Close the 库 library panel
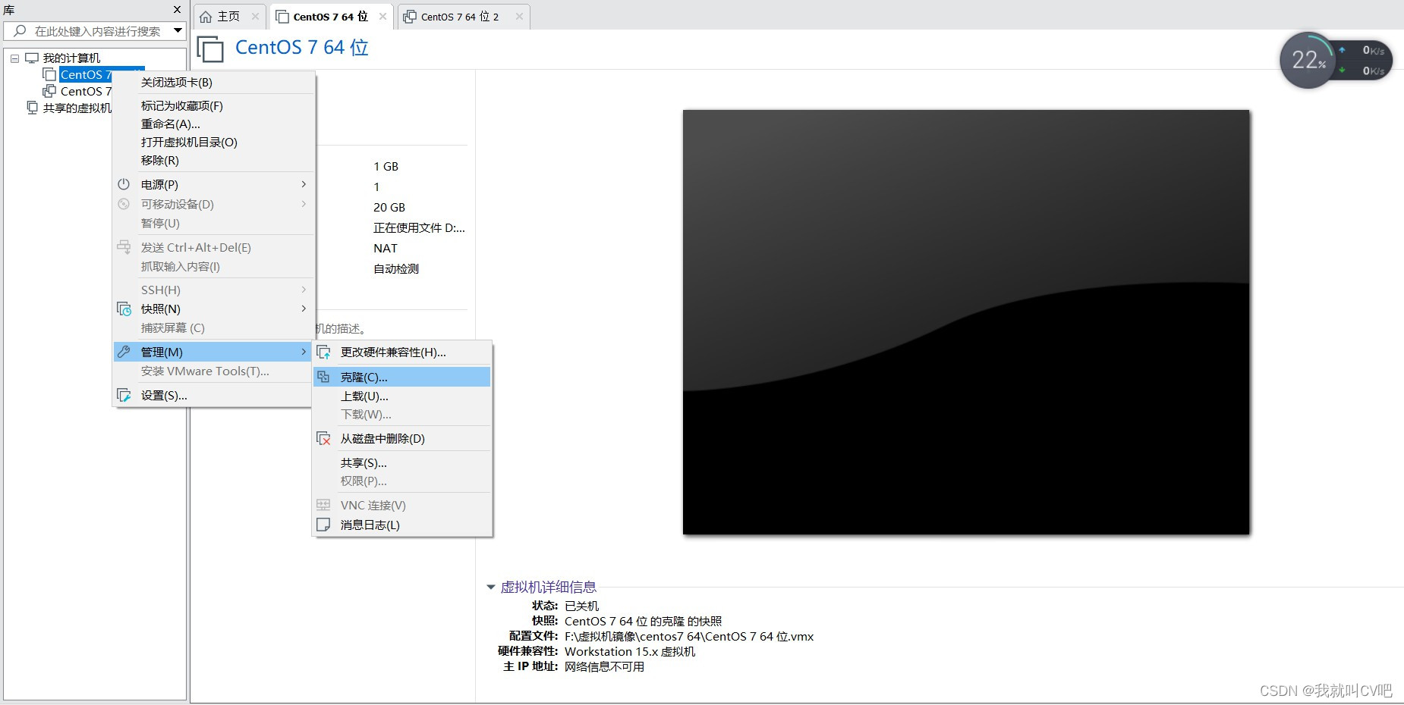The width and height of the screenshot is (1404, 705). [x=177, y=10]
